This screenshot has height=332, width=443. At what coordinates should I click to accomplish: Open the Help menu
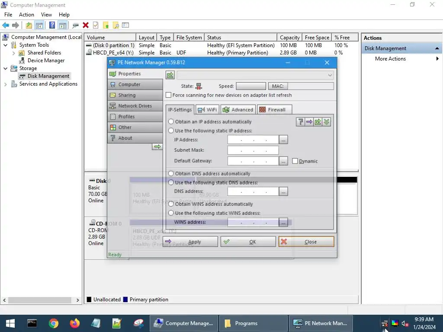(64, 15)
